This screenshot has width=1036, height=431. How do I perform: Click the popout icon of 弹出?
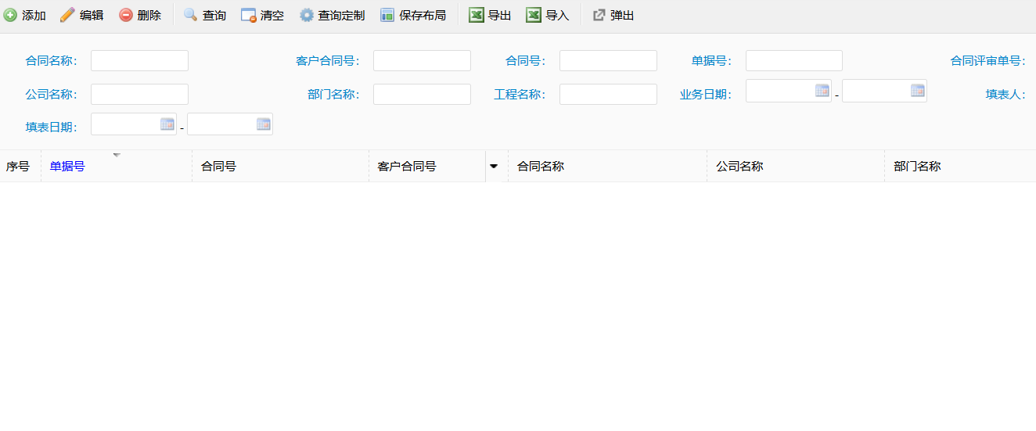click(599, 15)
